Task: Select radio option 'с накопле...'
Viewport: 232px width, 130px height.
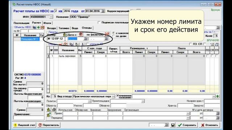Action: pyautogui.click(x=113, y=33)
